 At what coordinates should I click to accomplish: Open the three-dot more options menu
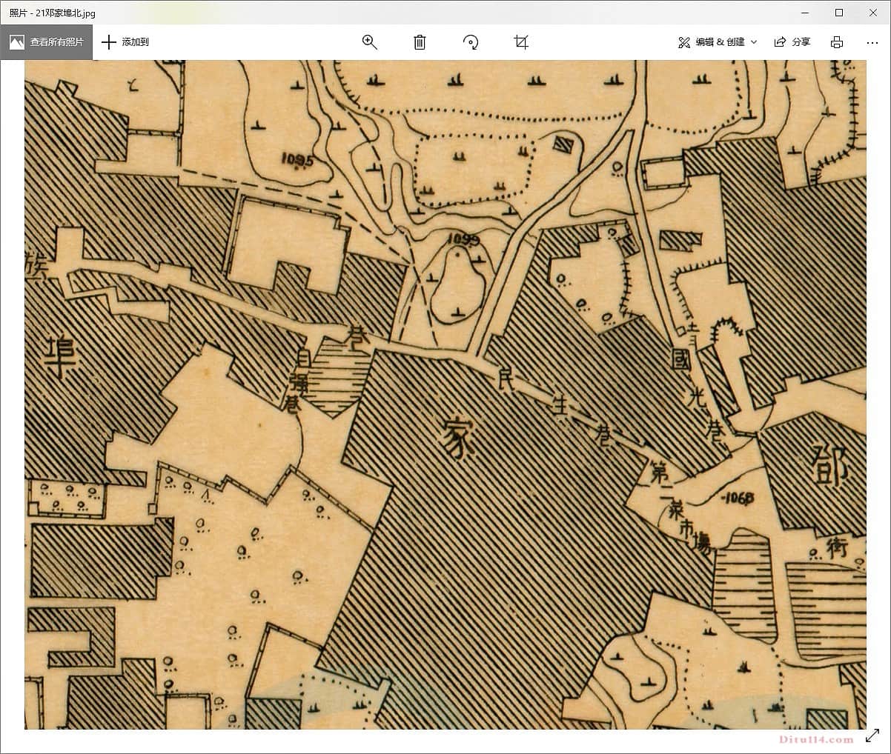[872, 42]
